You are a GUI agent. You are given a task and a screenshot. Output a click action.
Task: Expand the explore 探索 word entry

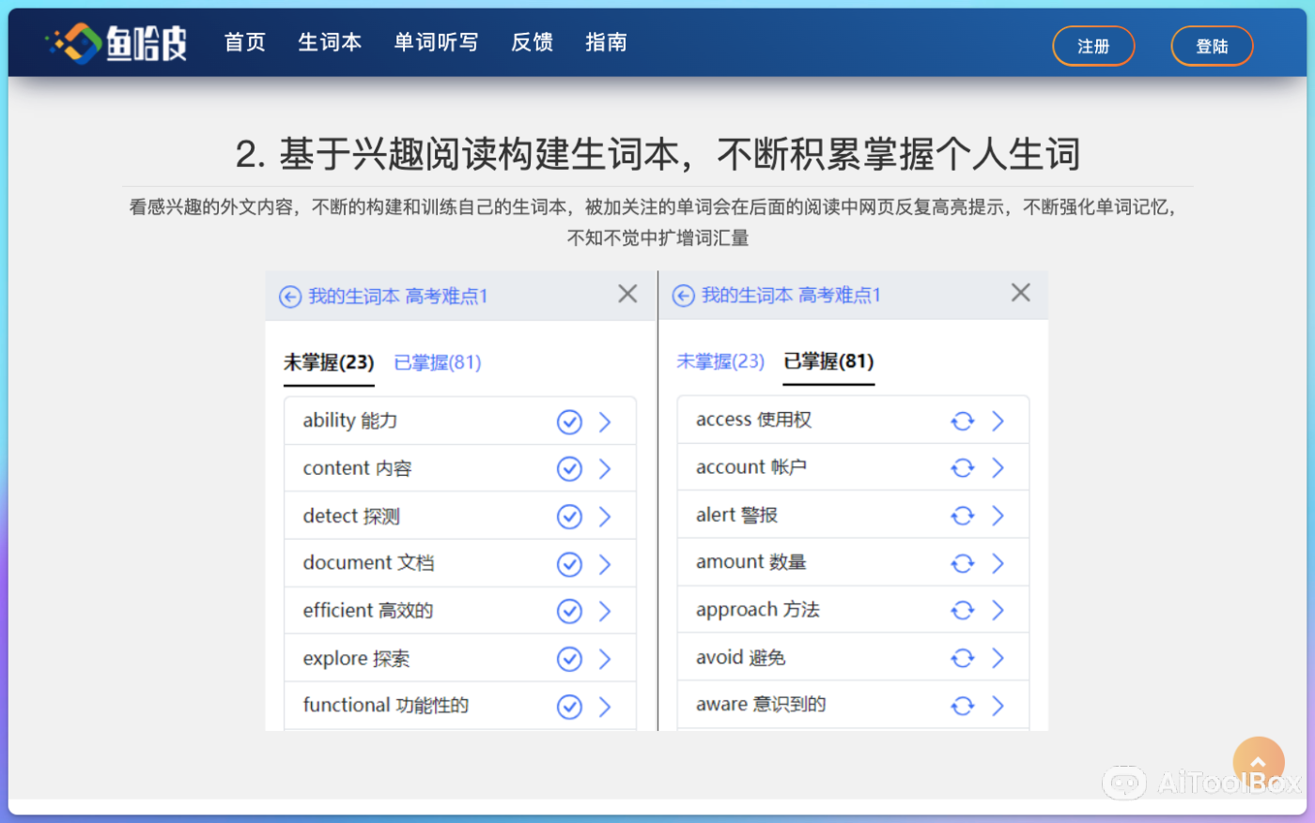605,660
